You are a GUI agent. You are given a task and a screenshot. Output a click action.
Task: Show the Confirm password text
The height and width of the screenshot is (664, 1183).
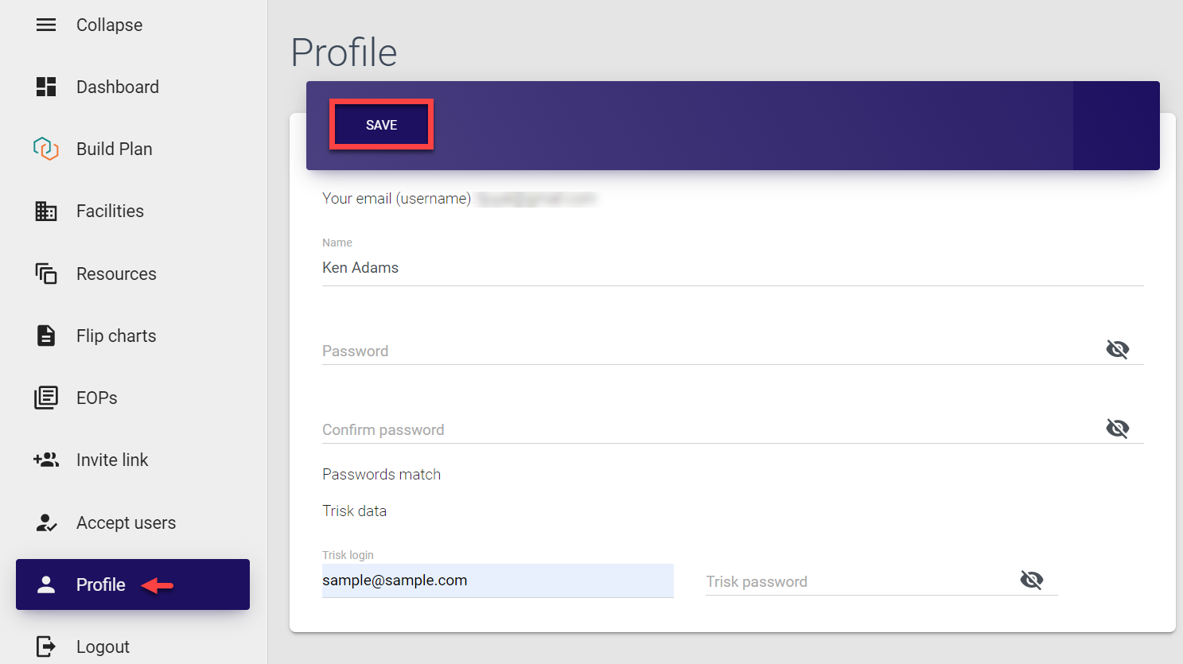1117,428
